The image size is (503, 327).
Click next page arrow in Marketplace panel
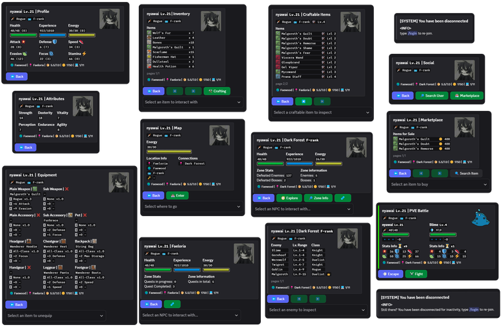click(439, 173)
